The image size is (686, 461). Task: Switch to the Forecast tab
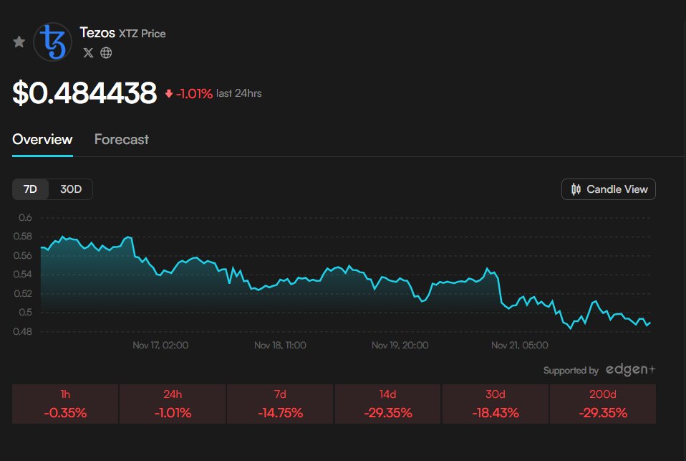pyautogui.click(x=121, y=139)
